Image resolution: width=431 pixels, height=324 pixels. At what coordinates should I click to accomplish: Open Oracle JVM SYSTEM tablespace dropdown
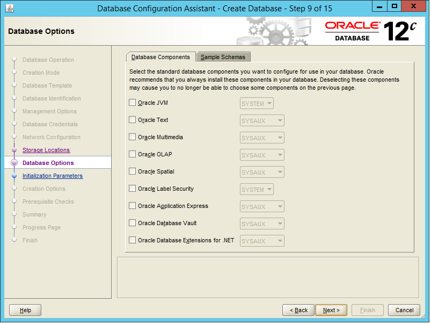(x=257, y=104)
